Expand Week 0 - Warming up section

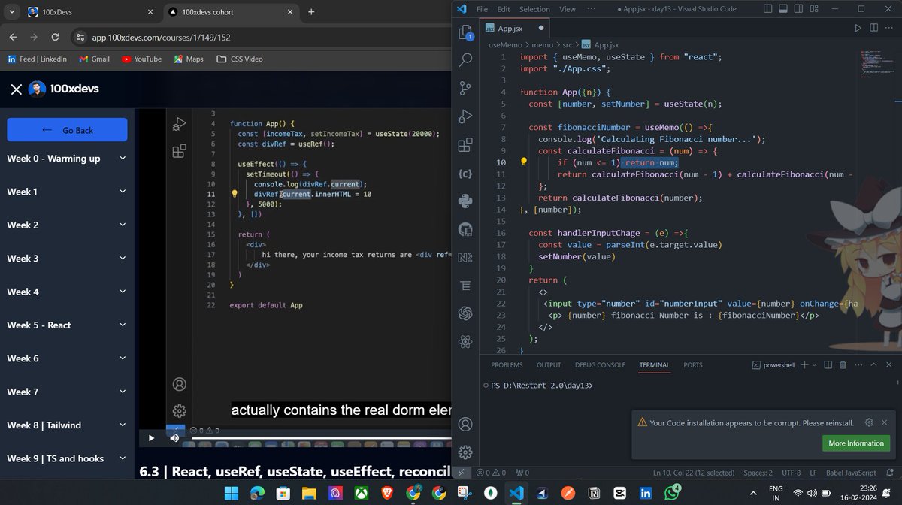[66, 159]
